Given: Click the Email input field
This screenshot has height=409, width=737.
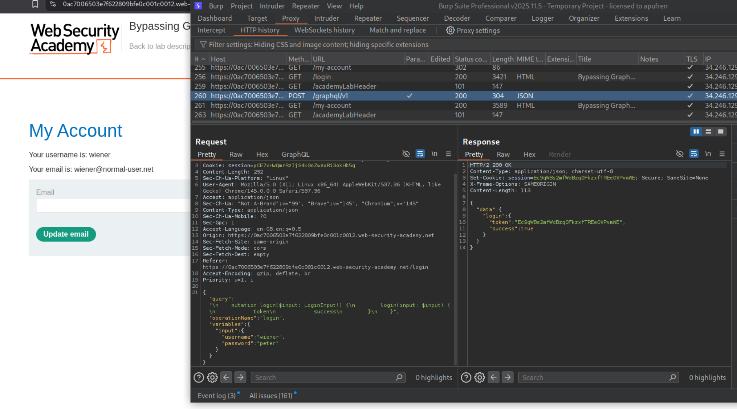Looking at the screenshot, I should (x=113, y=205).
